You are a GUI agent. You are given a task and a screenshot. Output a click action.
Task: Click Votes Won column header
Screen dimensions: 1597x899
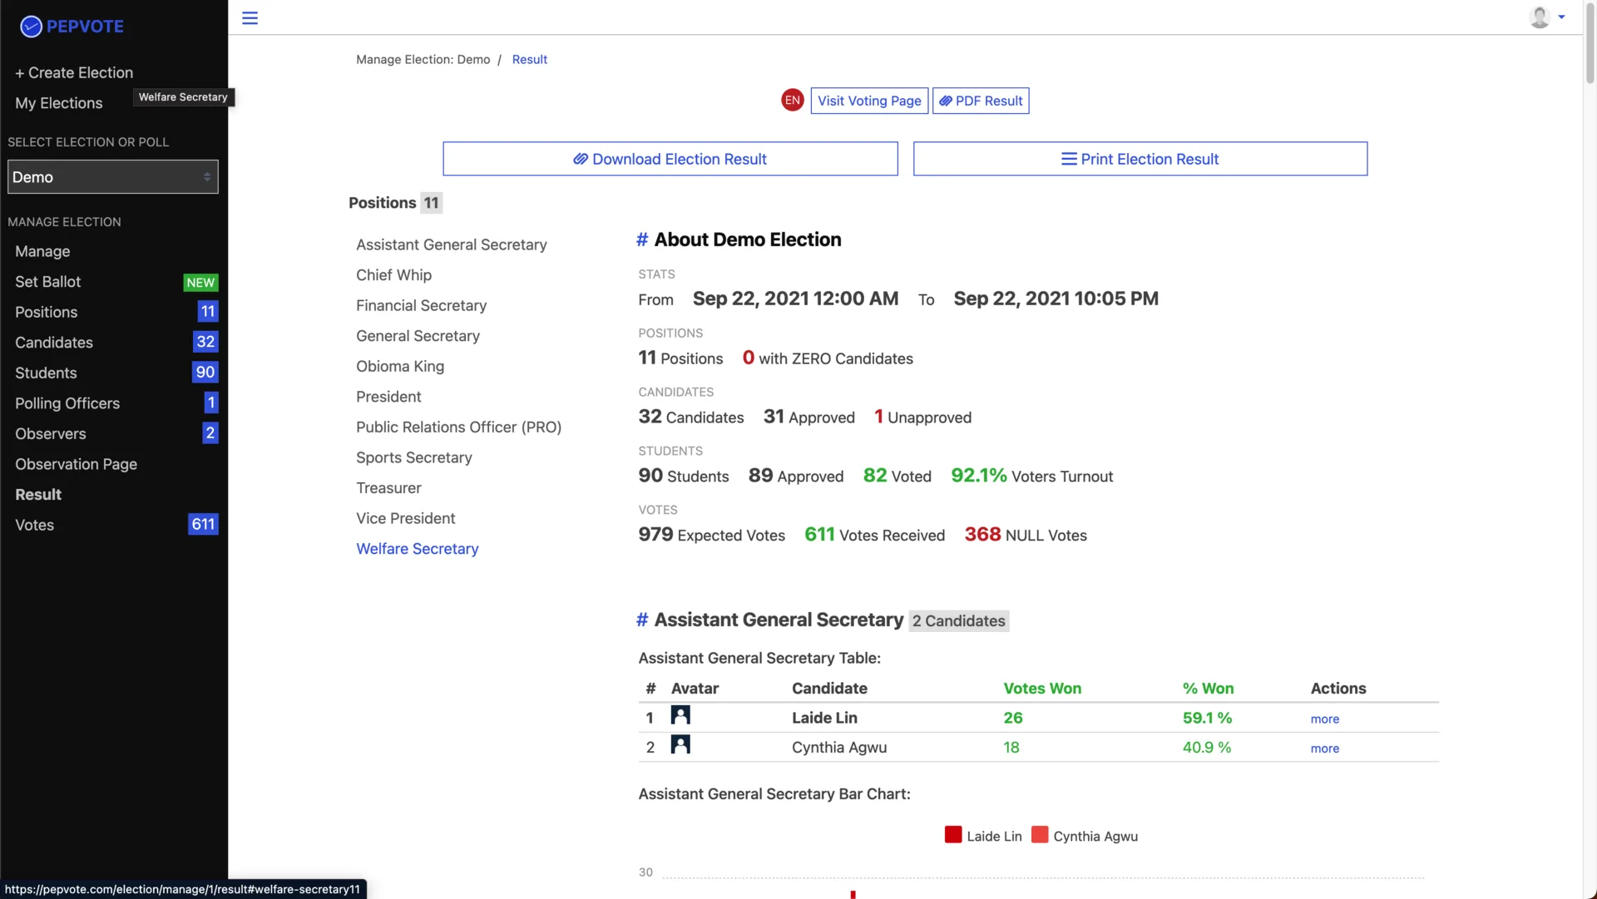click(1042, 689)
